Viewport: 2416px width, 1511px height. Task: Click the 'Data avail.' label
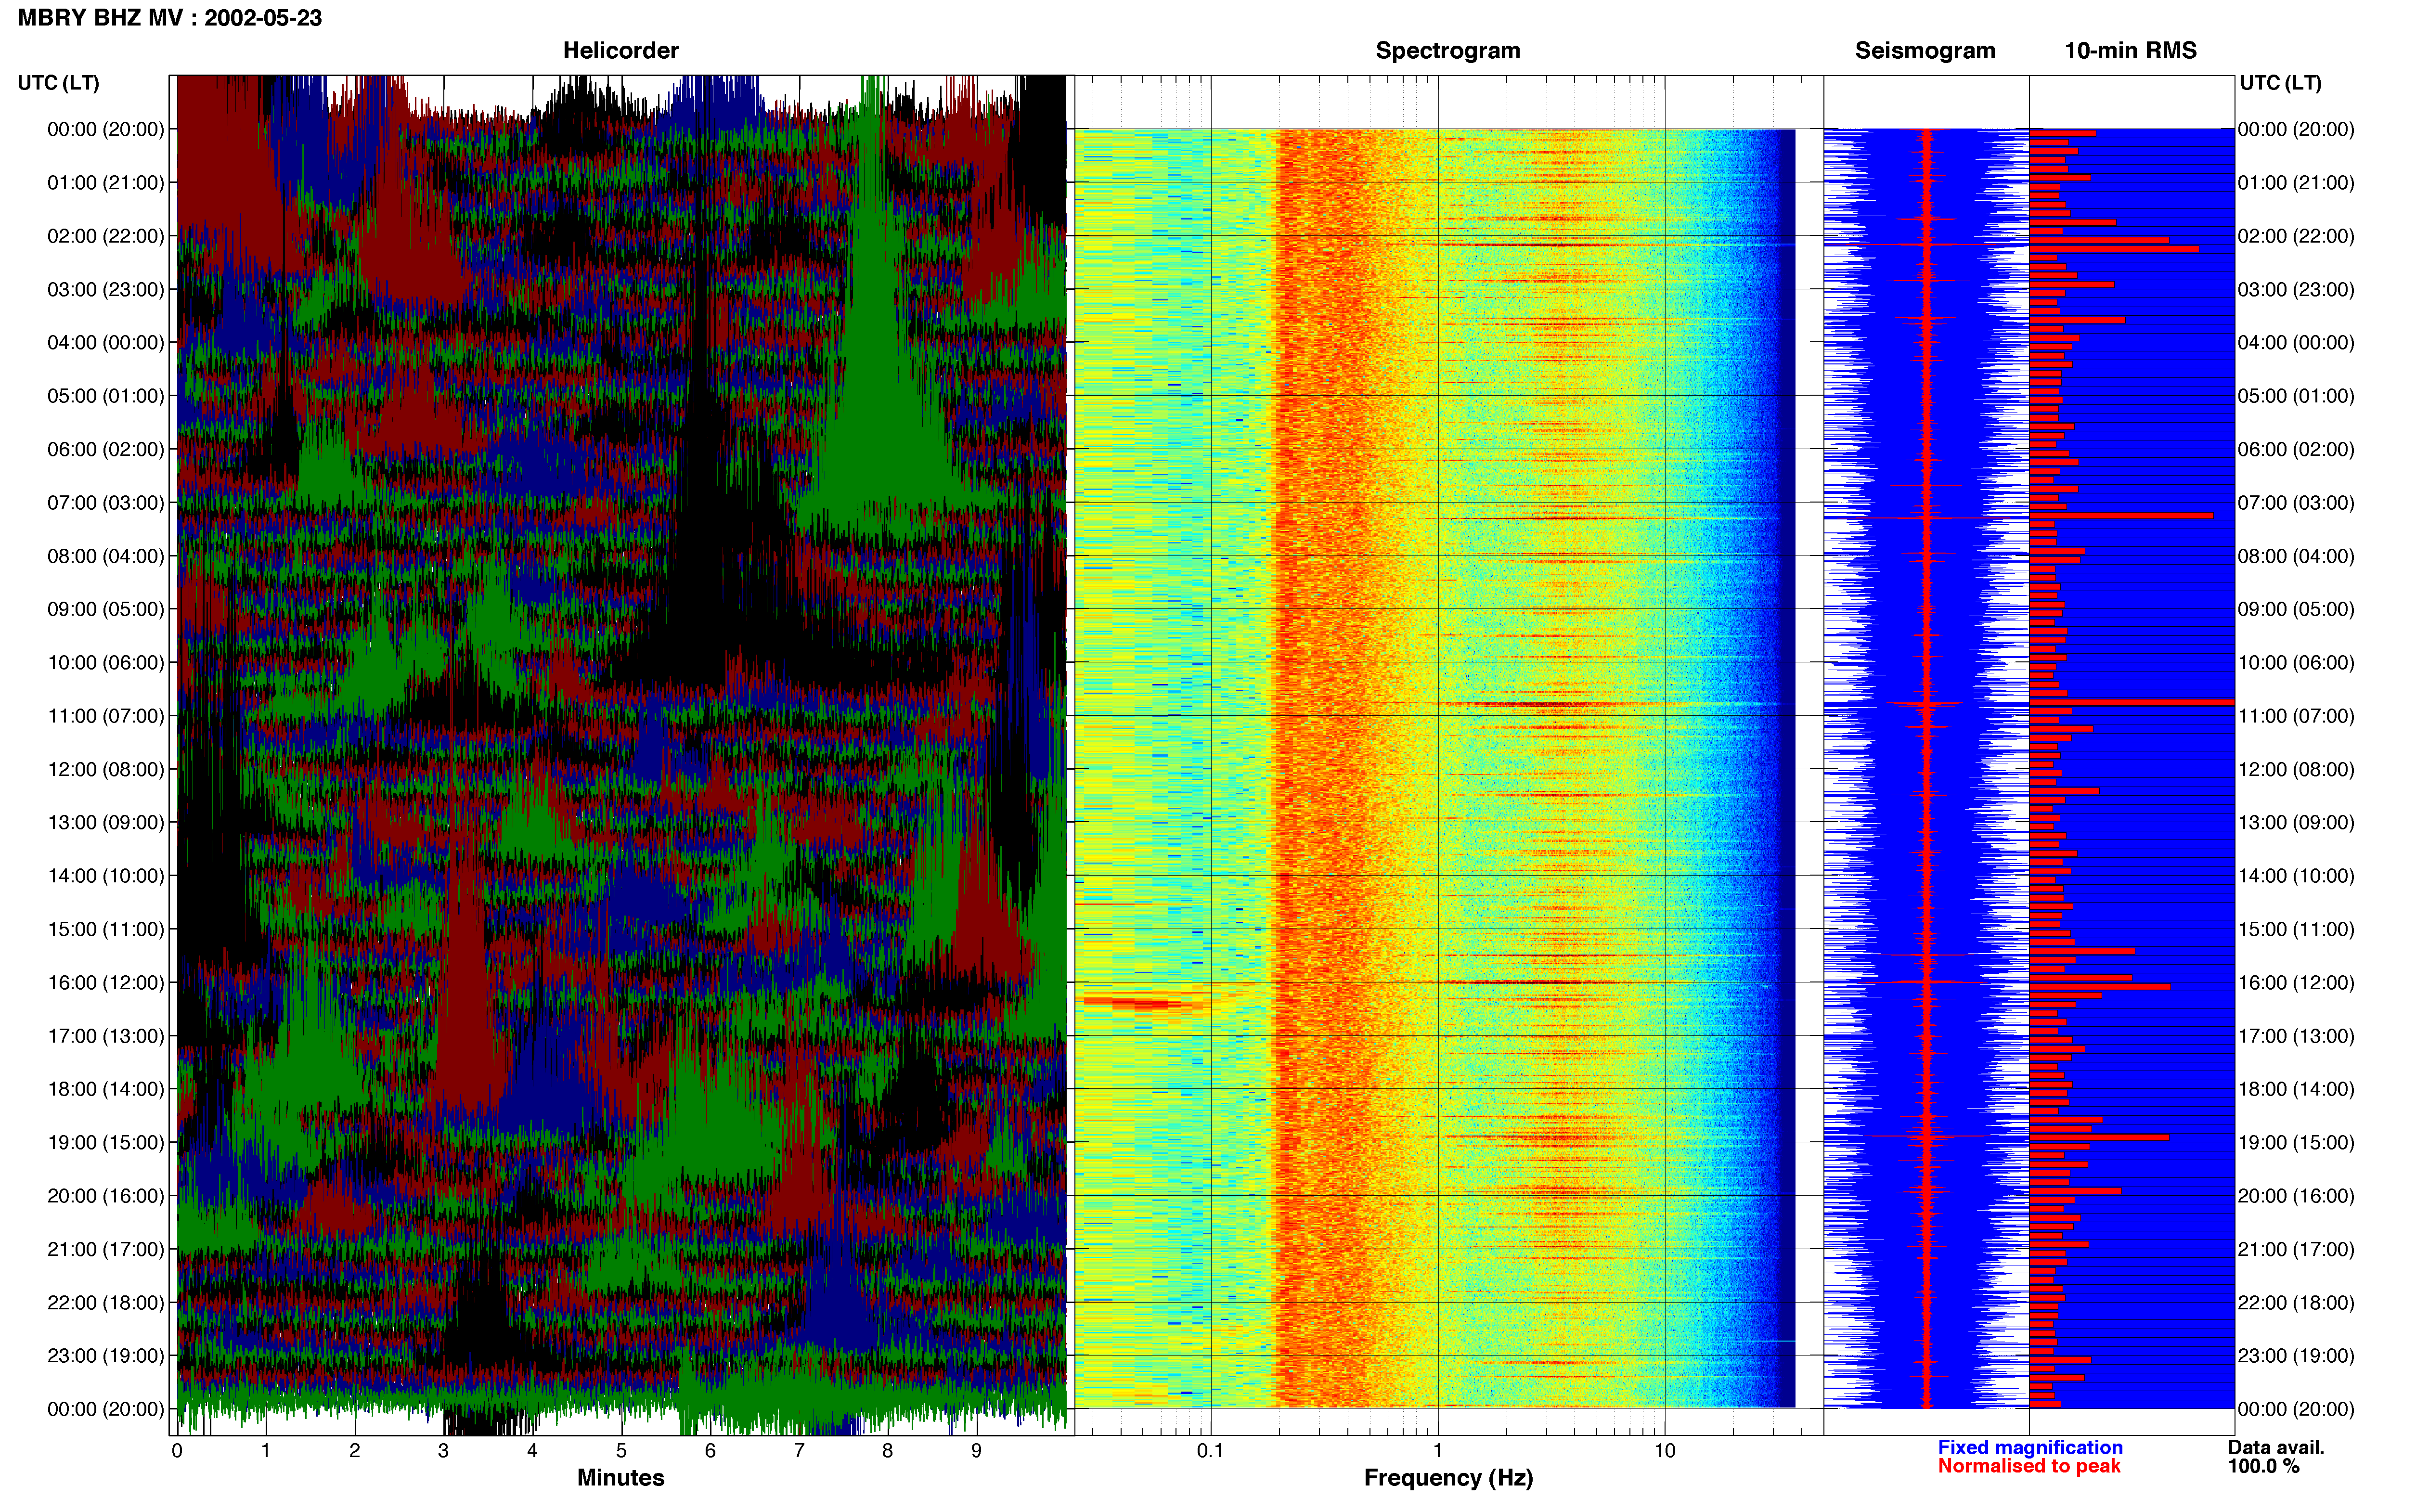(2276, 1447)
